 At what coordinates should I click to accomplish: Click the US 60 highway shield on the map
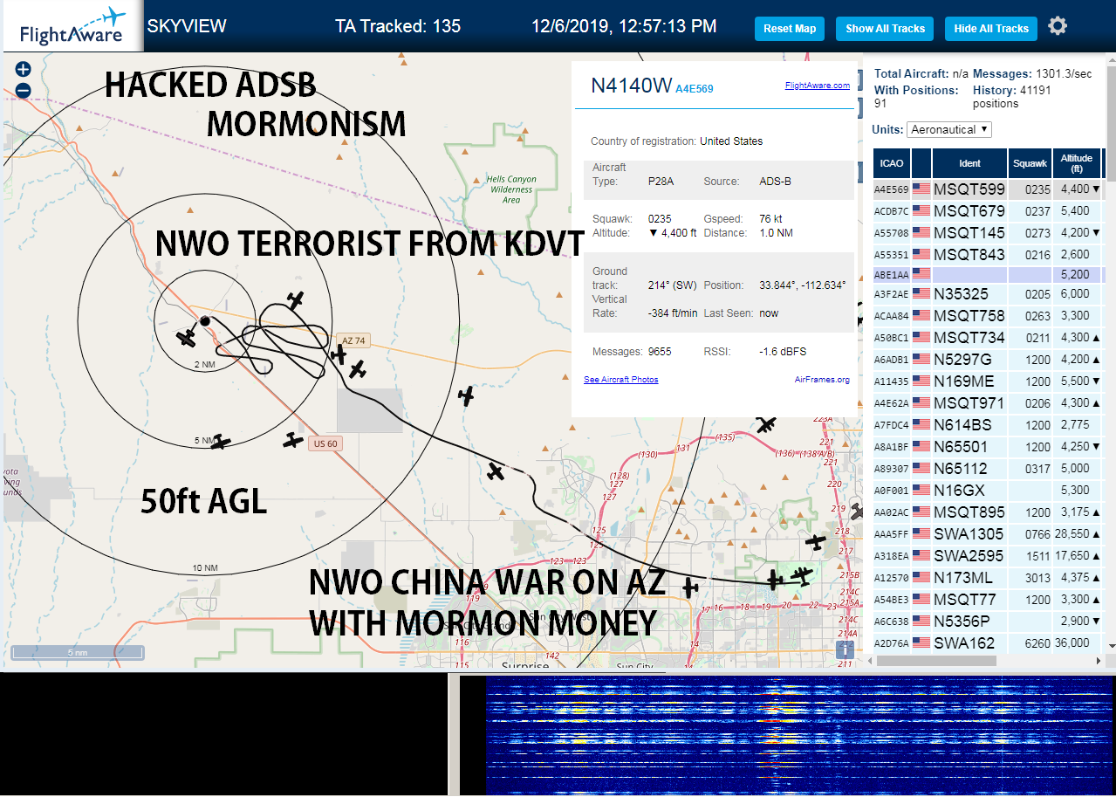coord(325,443)
